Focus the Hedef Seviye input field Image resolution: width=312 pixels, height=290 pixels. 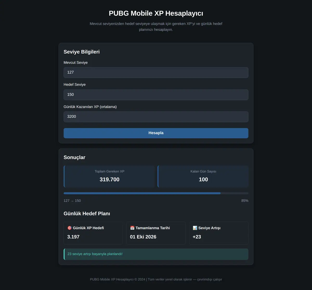pyautogui.click(x=156, y=95)
